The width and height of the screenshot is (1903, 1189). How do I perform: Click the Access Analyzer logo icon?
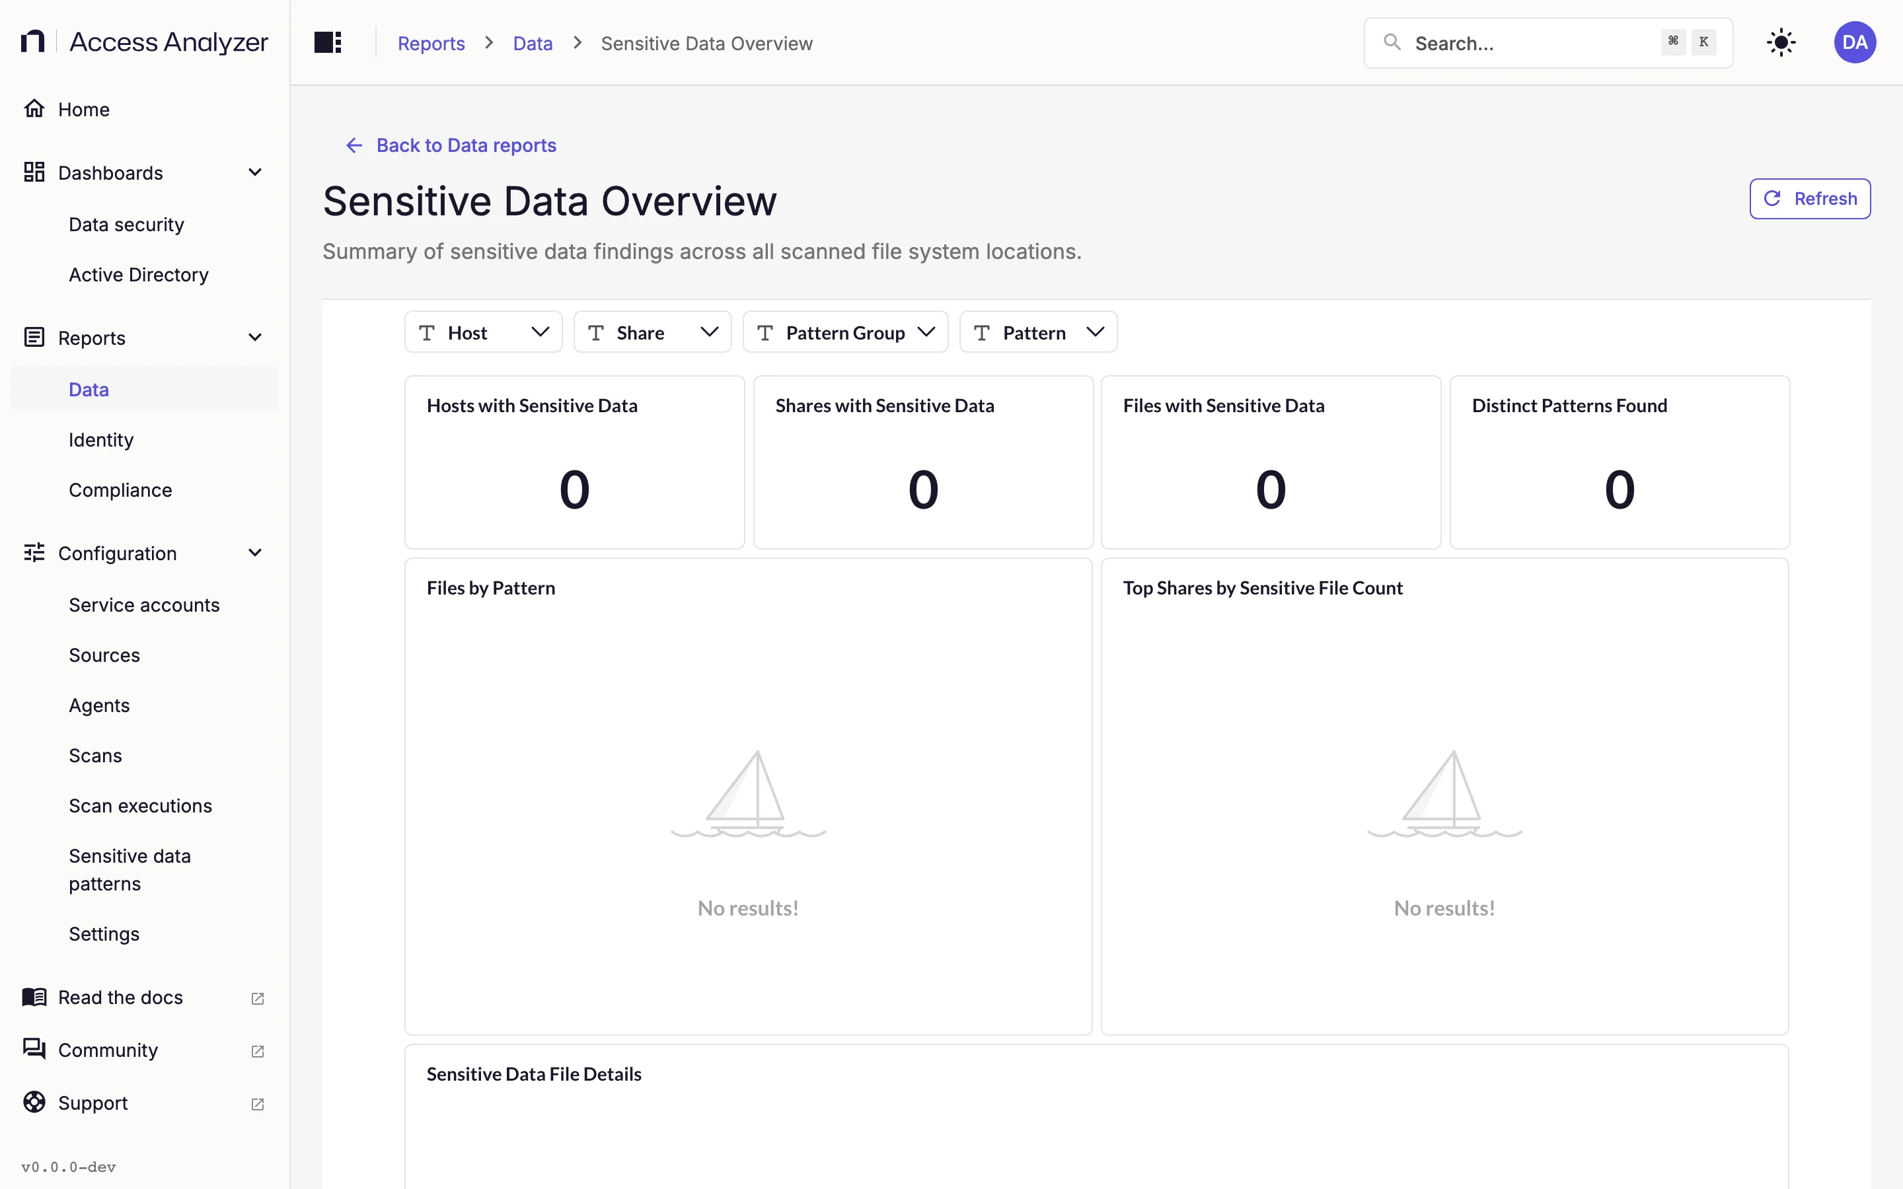pyautogui.click(x=32, y=42)
